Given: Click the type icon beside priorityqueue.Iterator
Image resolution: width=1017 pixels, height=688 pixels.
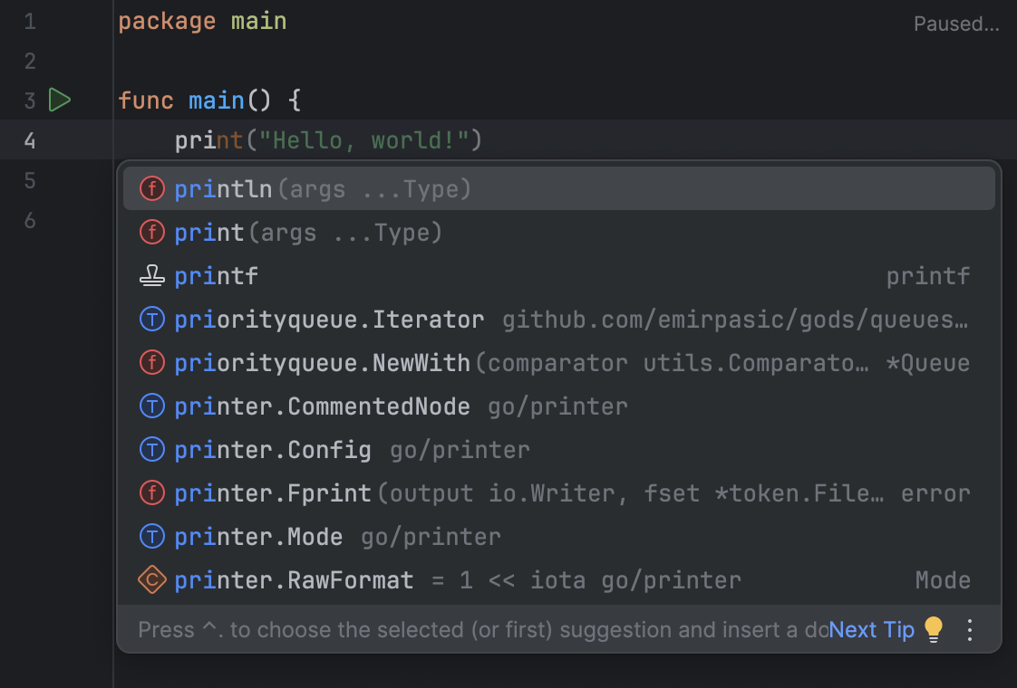Looking at the screenshot, I should 151,319.
